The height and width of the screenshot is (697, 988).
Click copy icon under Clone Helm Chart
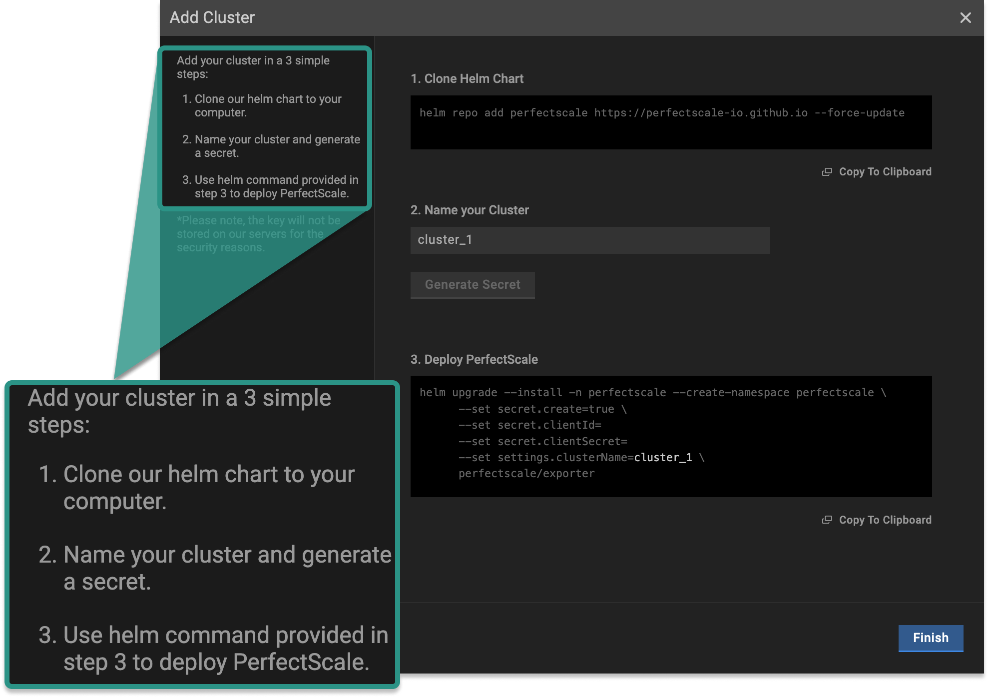(827, 172)
